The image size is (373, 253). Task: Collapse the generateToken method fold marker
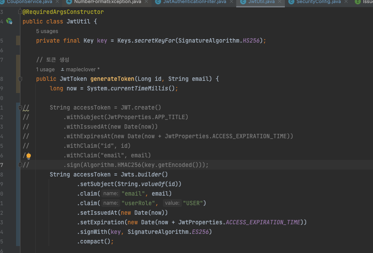[20, 79]
